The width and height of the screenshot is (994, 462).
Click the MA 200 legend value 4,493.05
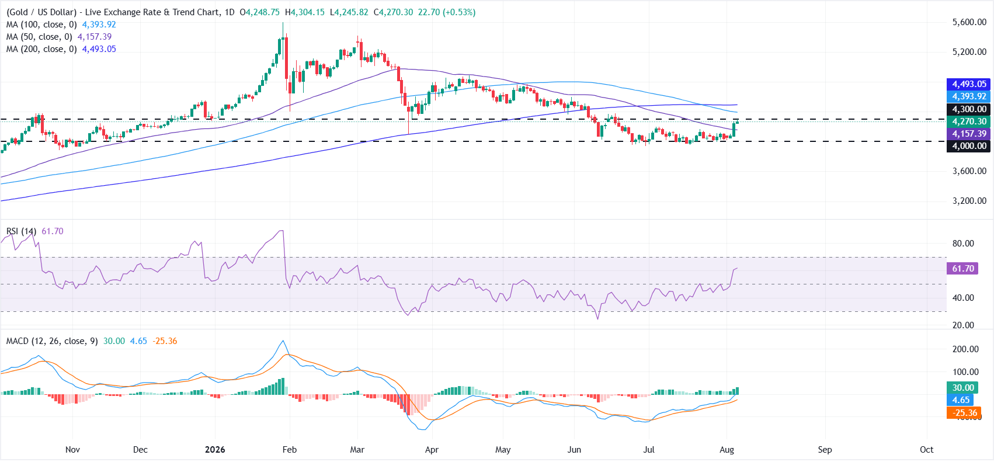99,49
